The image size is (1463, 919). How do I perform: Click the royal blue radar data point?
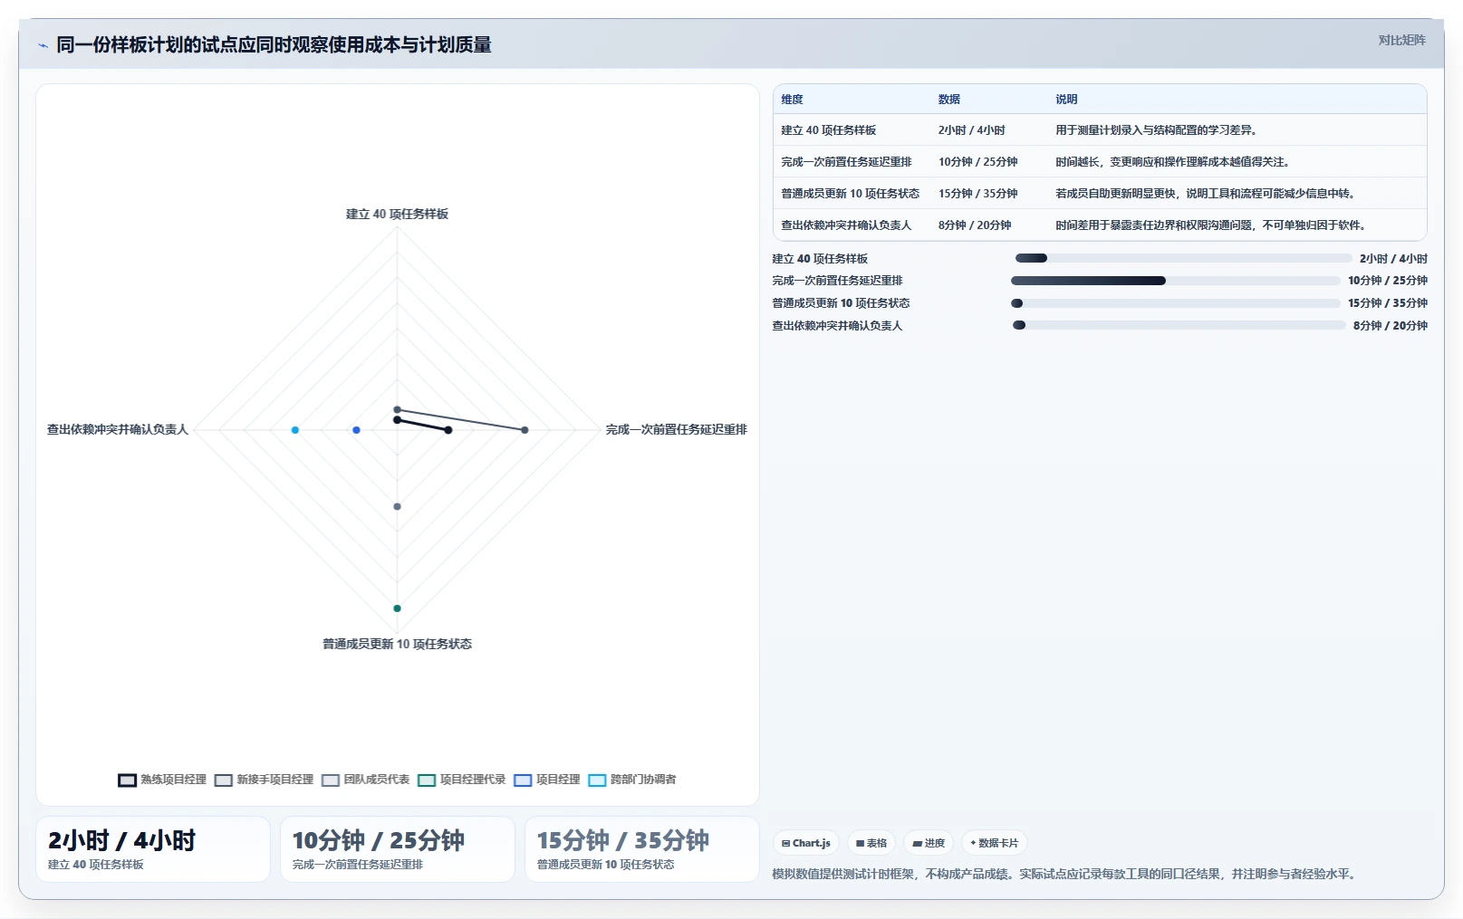click(356, 430)
